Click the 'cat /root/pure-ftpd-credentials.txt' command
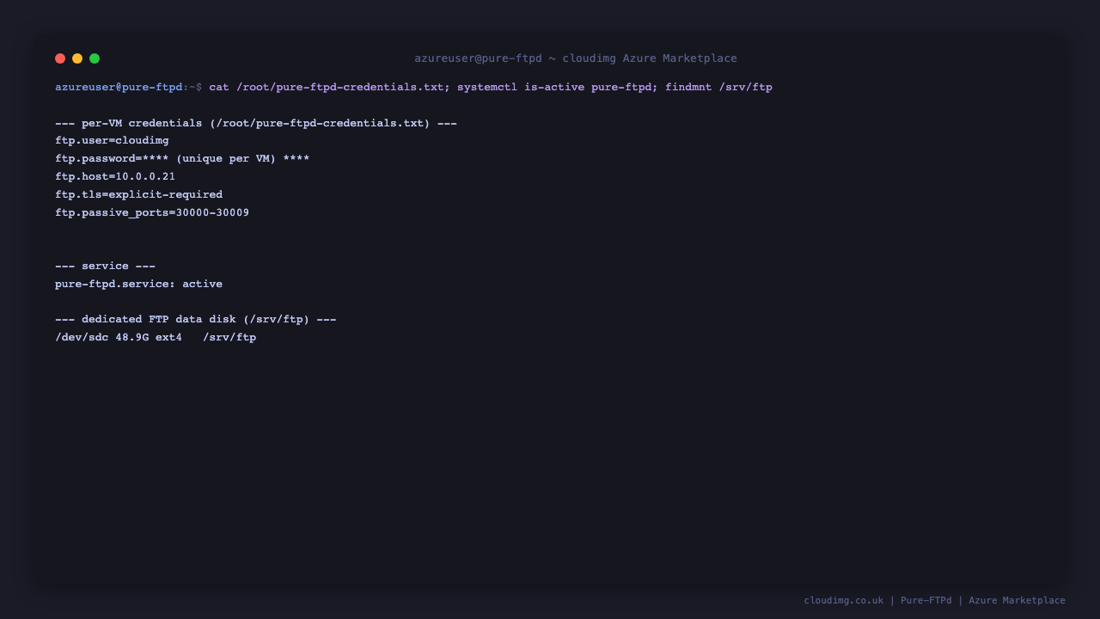 tap(327, 87)
